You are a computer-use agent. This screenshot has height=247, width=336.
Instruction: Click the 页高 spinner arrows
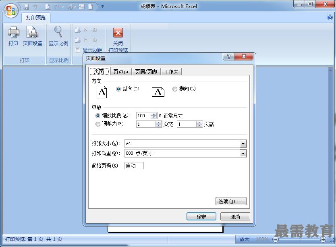(199, 124)
